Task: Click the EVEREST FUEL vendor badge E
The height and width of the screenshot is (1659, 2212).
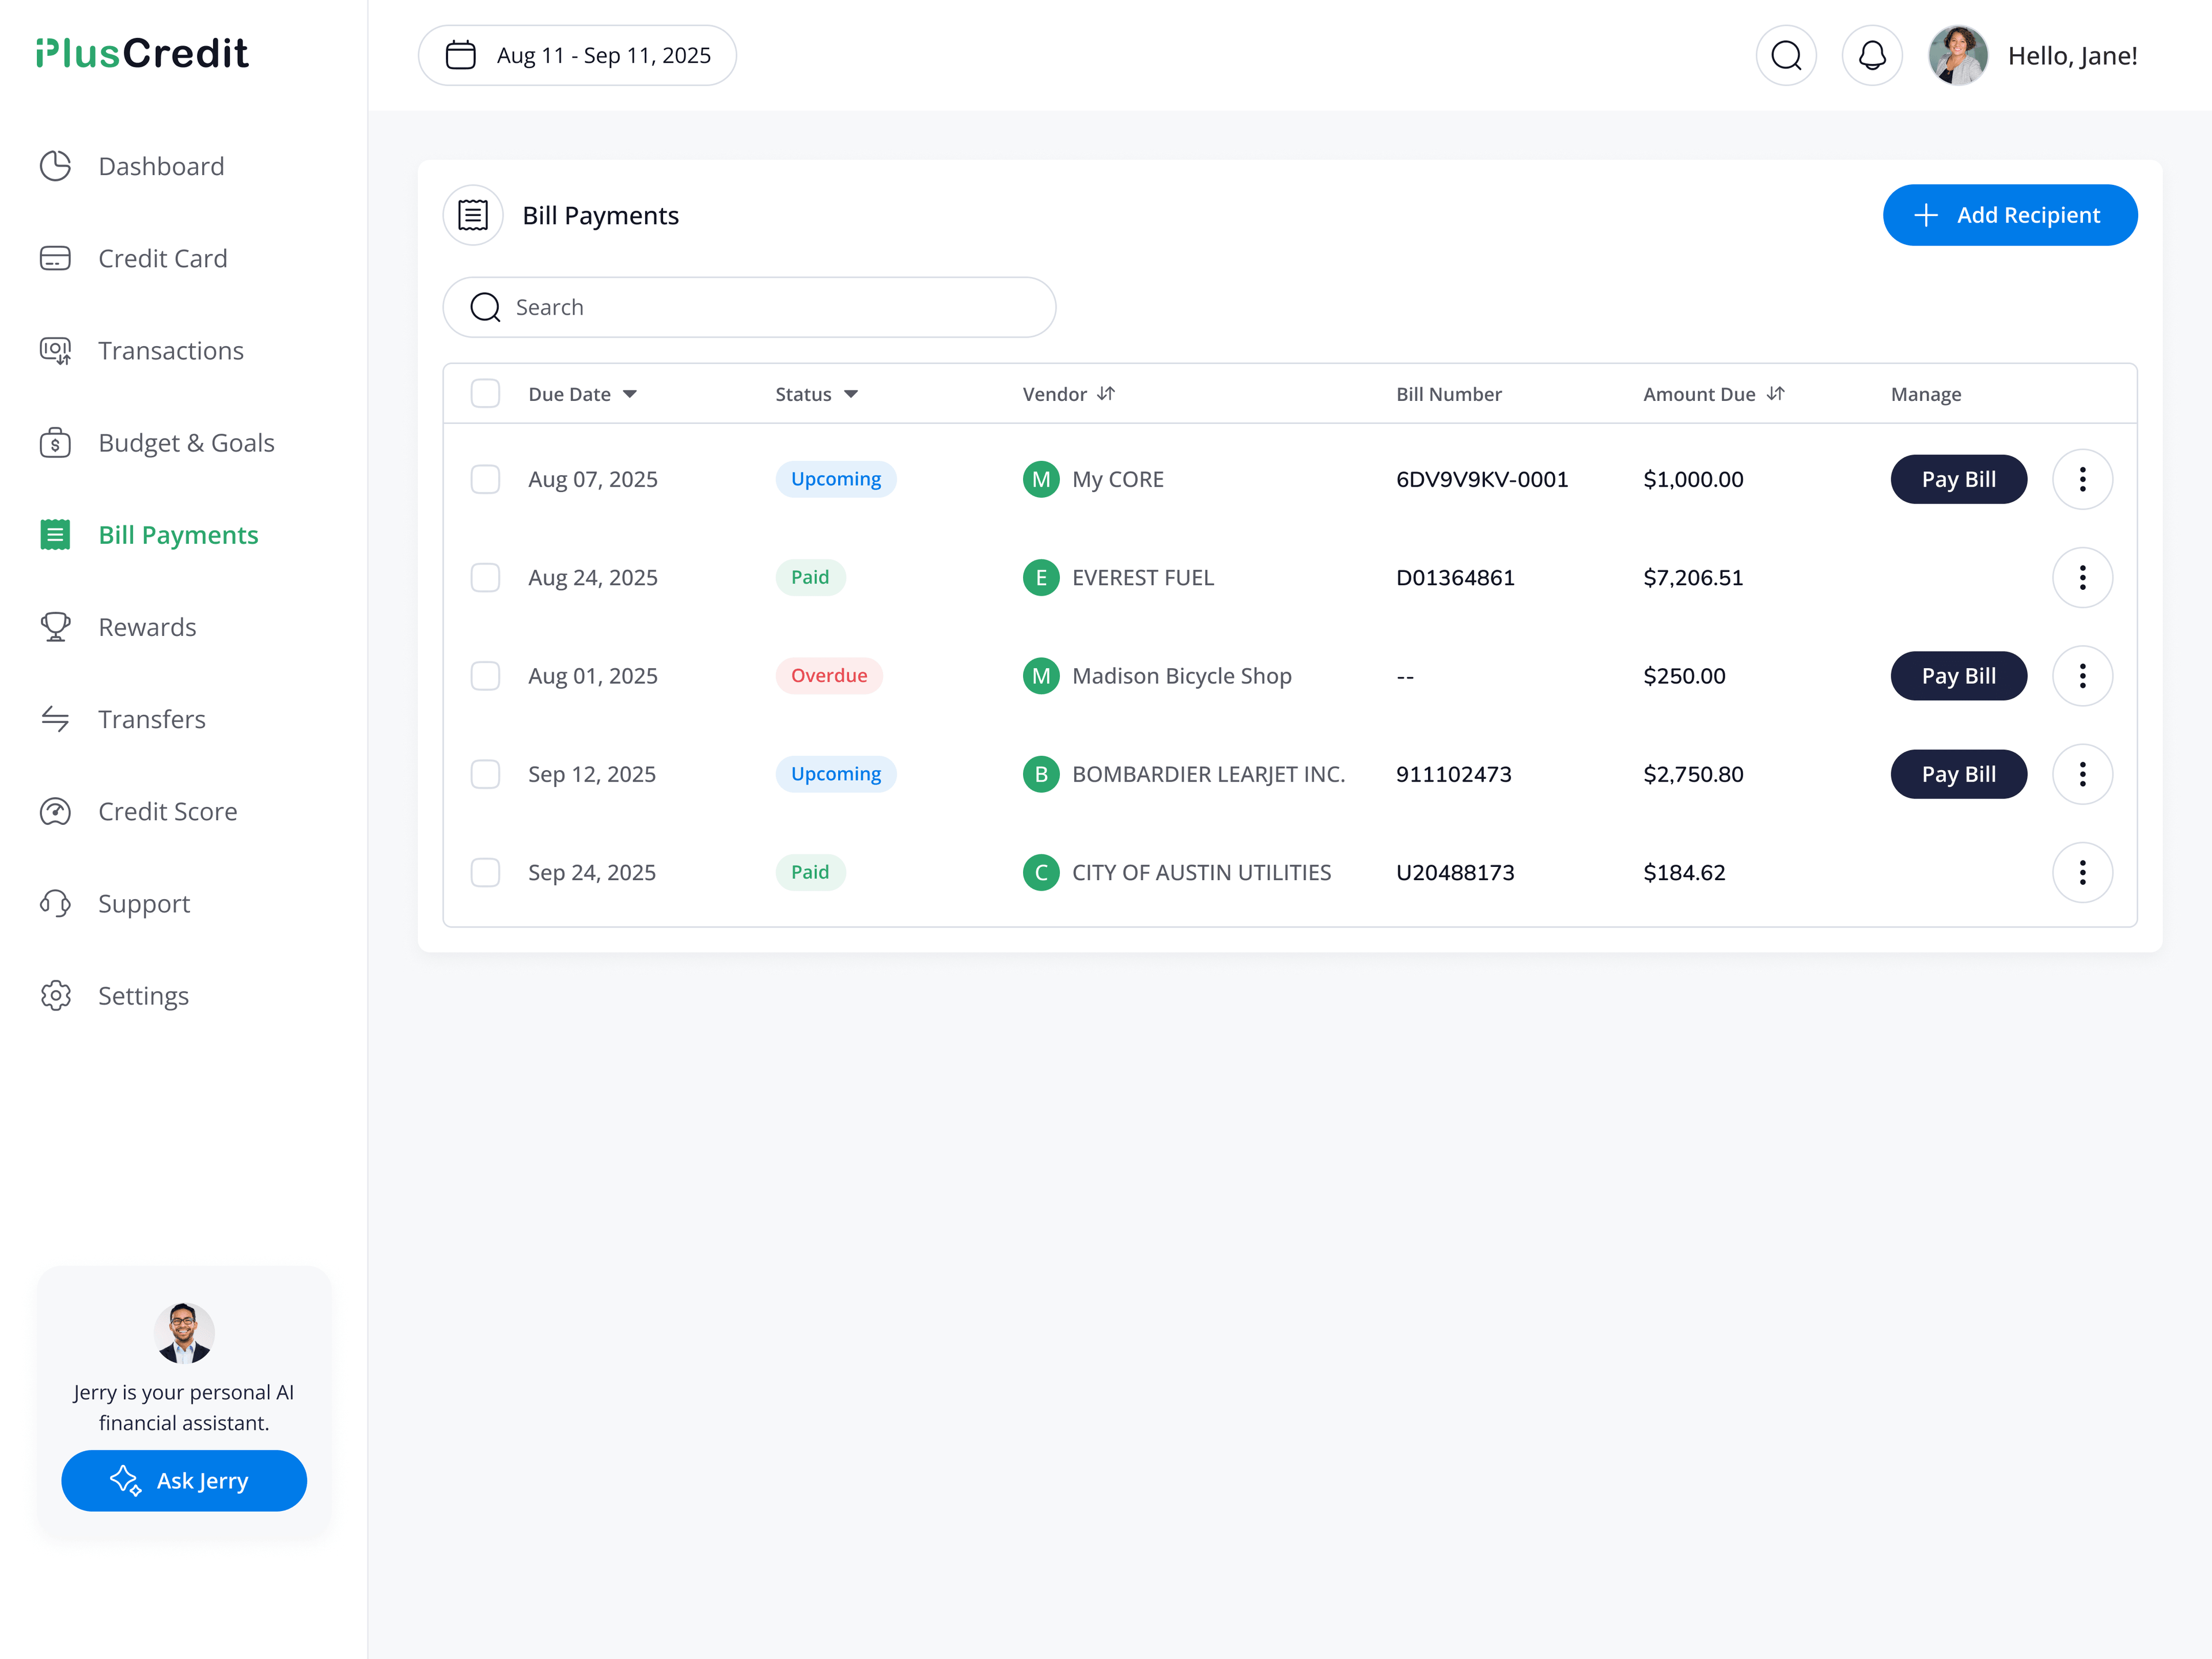Action: pyautogui.click(x=1041, y=577)
